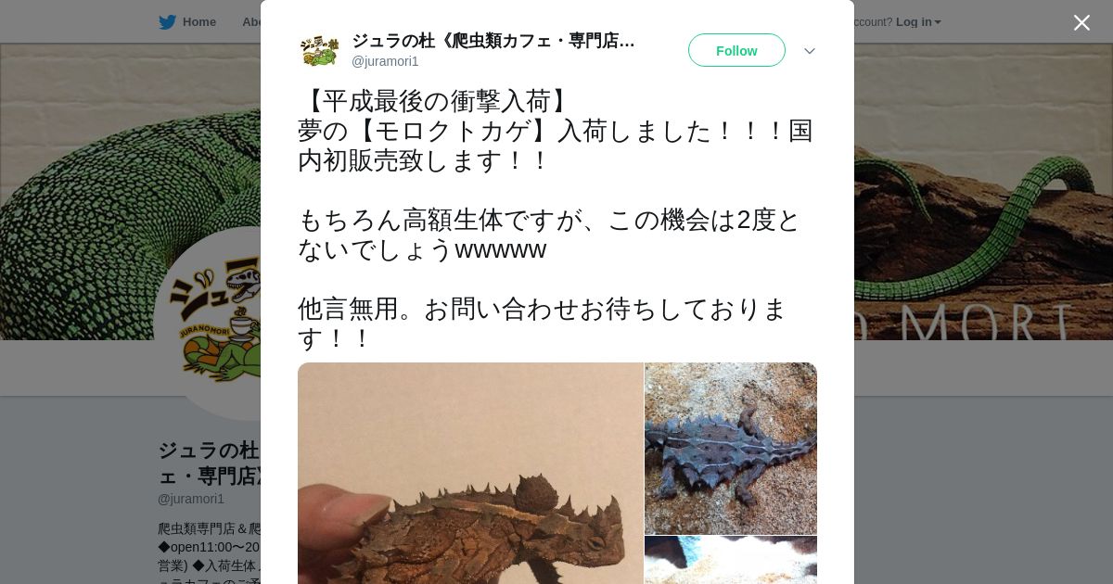Expand the Log in dropdown

917,22
